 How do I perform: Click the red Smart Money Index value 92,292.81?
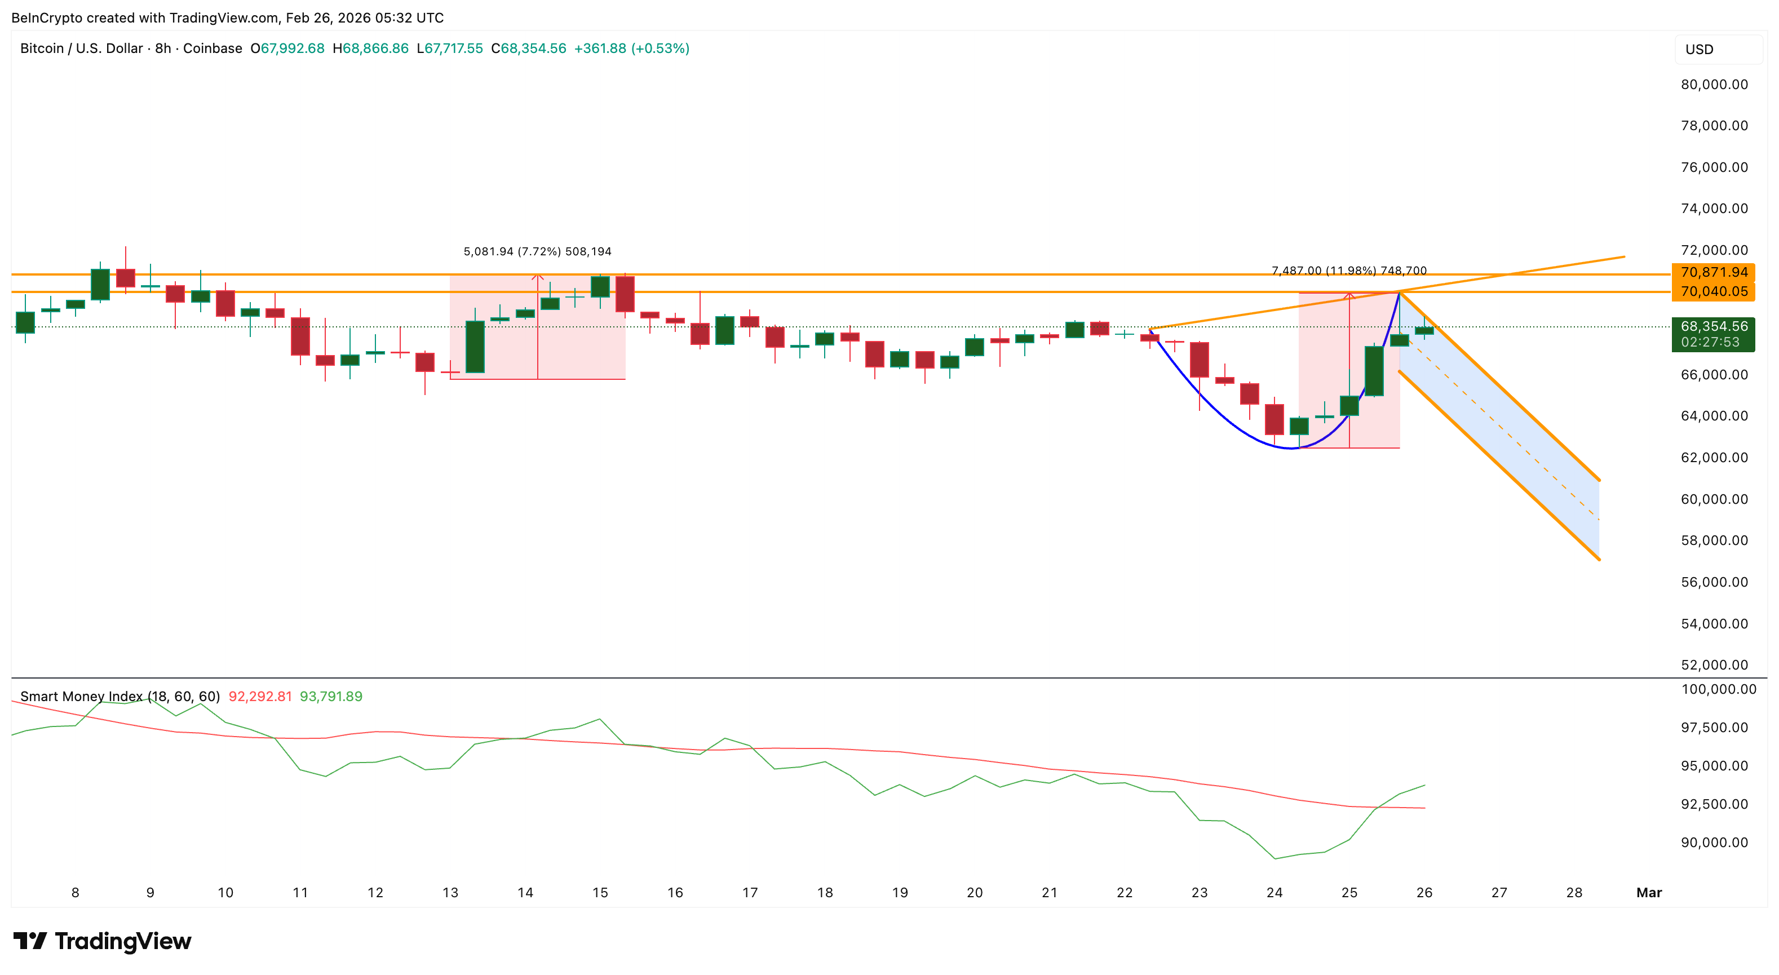pyautogui.click(x=260, y=696)
